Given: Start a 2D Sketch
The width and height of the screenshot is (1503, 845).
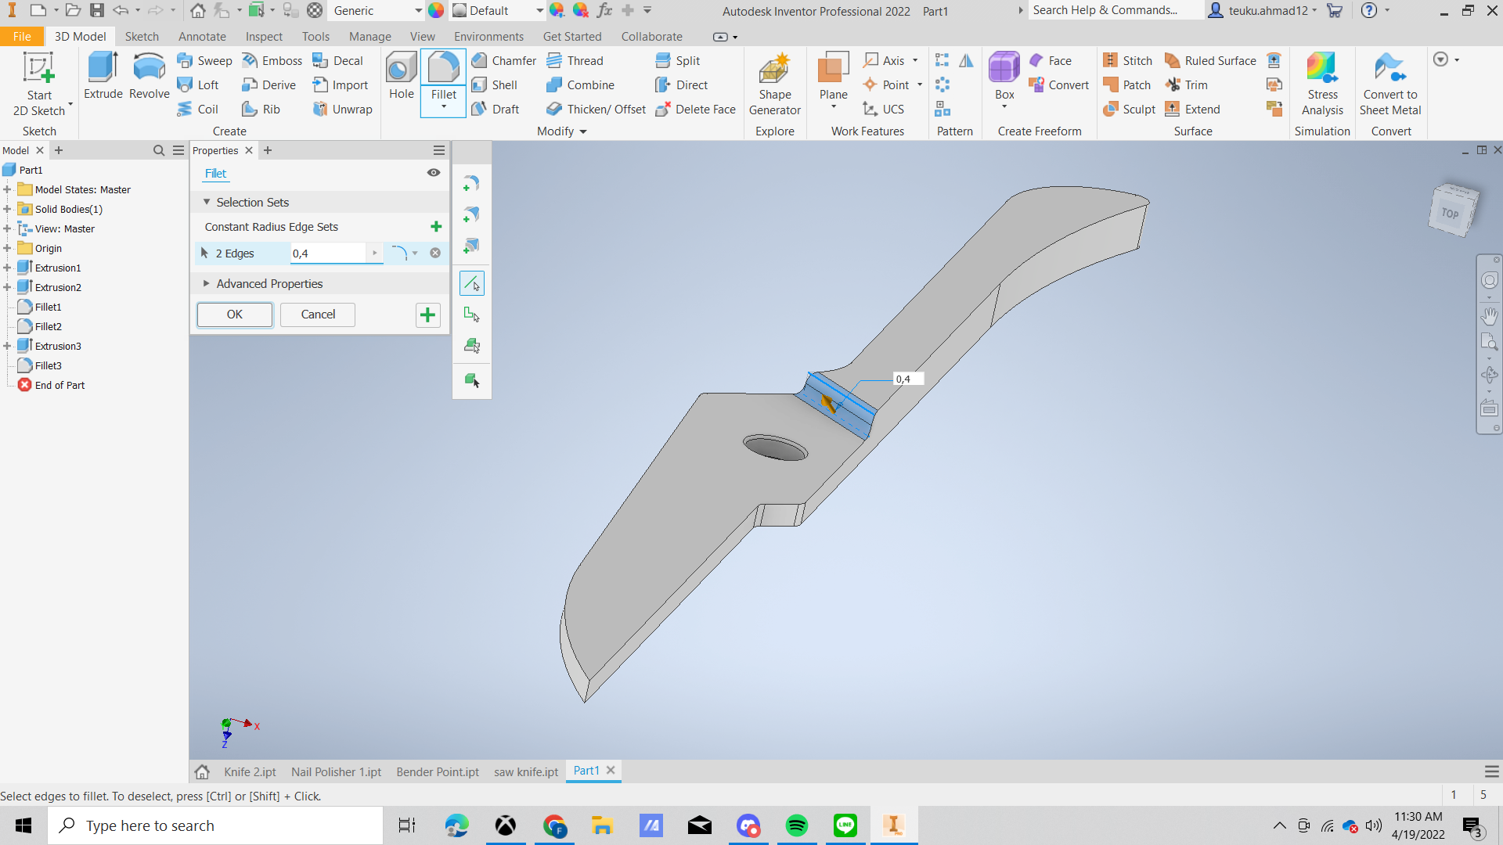Looking at the screenshot, I should [38, 84].
